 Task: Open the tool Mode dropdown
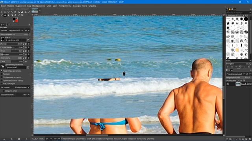pos(12,31)
